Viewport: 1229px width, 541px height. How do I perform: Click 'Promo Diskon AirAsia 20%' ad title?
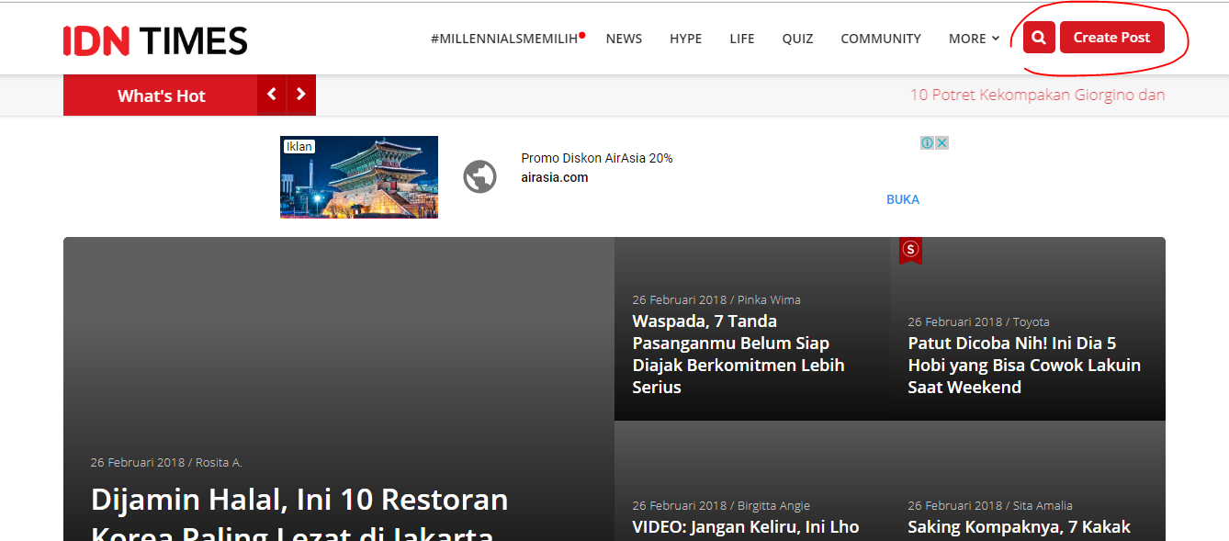click(x=597, y=158)
